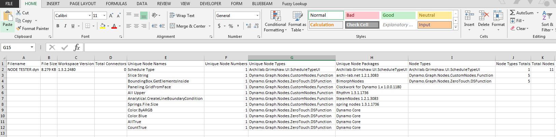Open the font name dropdown
556x137 pixels.
[x=90, y=16]
